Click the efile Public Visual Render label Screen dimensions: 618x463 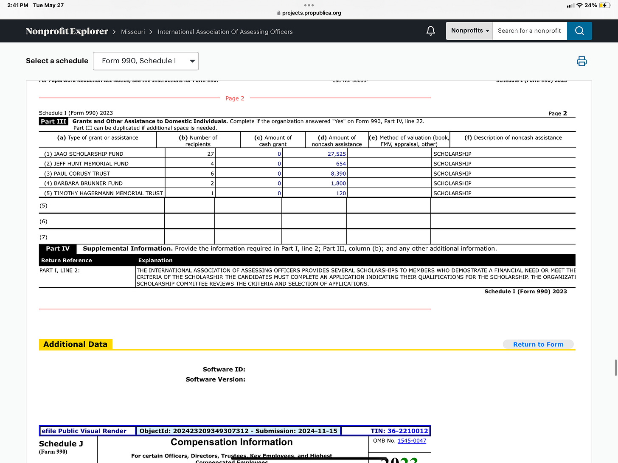click(x=84, y=431)
